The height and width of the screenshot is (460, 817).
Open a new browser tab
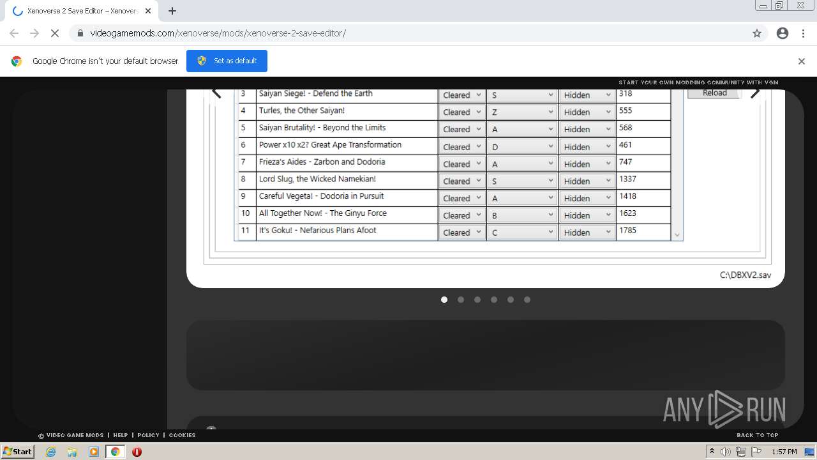pyautogui.click(x=172, y=11)
